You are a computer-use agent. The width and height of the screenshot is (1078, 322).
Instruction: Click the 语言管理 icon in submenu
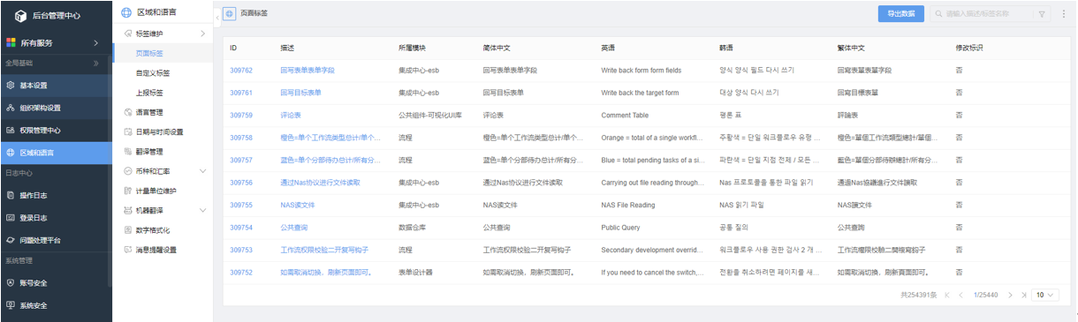(x=127, y=112)
